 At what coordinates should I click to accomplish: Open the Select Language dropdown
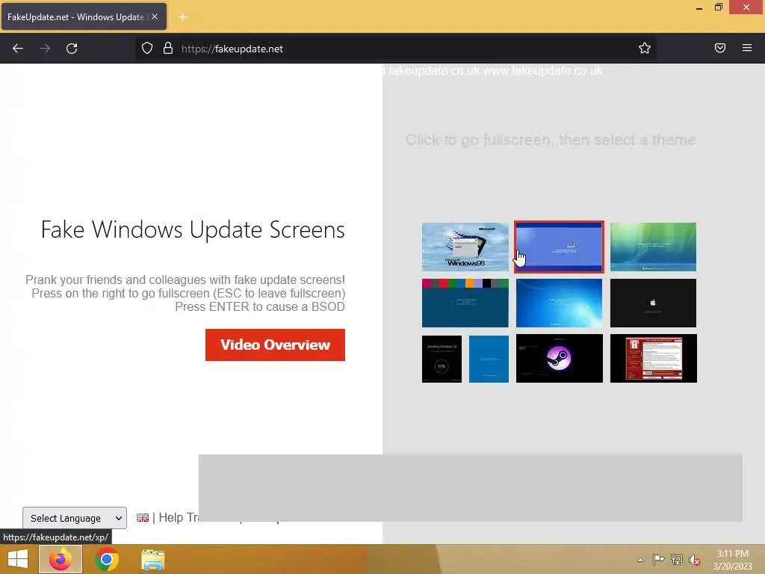coord(75,518)
